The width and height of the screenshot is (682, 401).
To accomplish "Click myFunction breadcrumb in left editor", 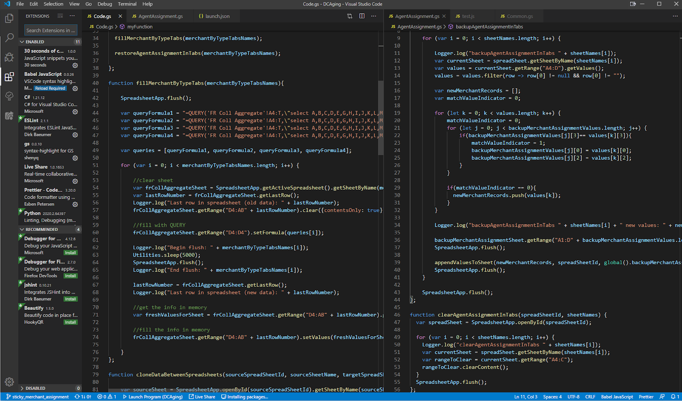I will [140, 26].
